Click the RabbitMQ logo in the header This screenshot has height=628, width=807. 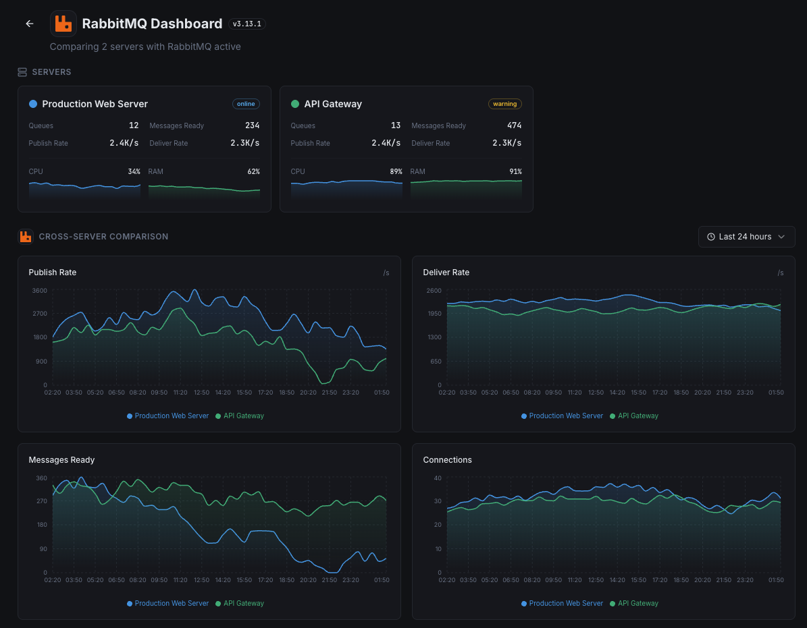63,23
